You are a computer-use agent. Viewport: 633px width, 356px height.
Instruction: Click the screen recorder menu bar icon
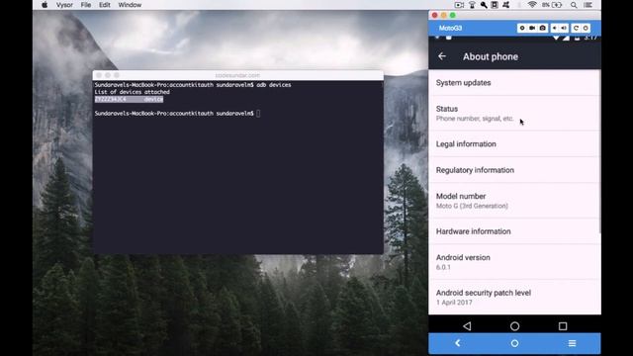(459, 5)
